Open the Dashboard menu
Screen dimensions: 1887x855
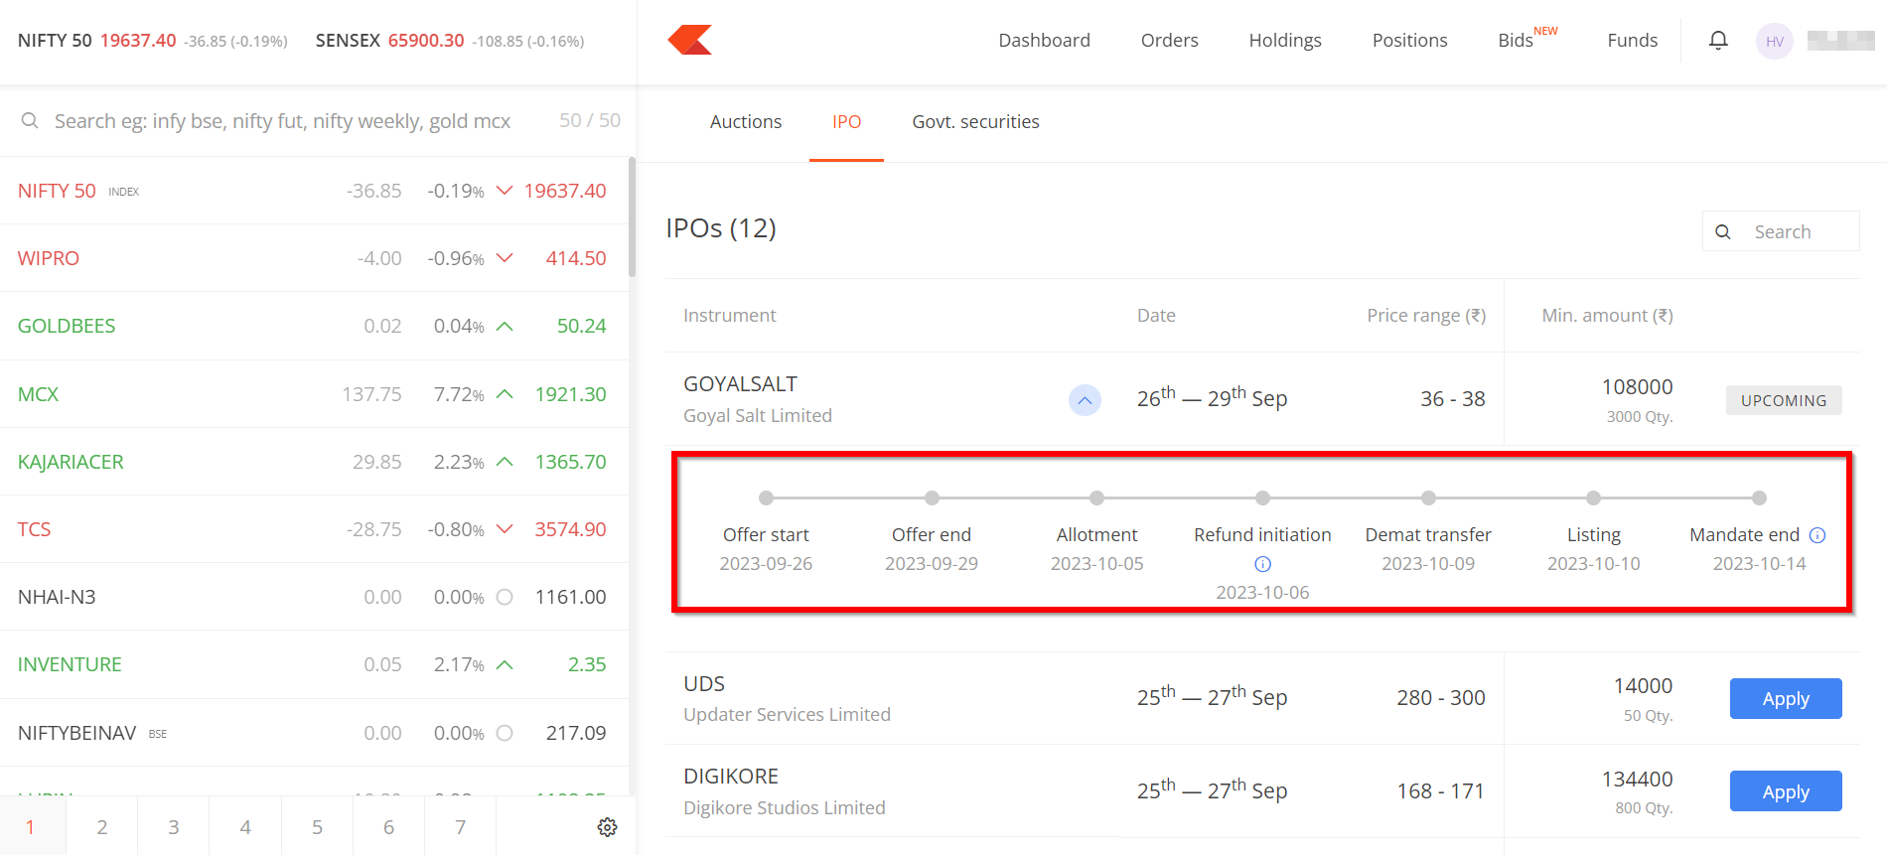click(1044, 40)
